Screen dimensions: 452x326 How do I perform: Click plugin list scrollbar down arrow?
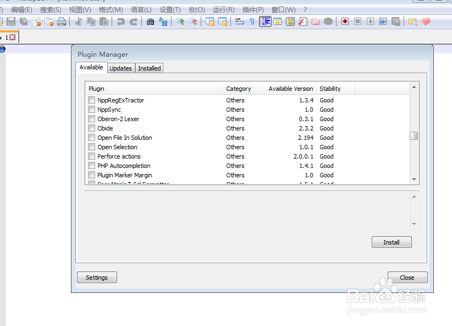point(414,180)
